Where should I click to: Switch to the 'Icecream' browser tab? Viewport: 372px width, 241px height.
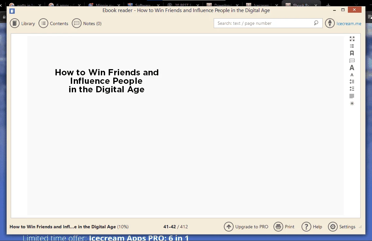click(x=262, y=4)
